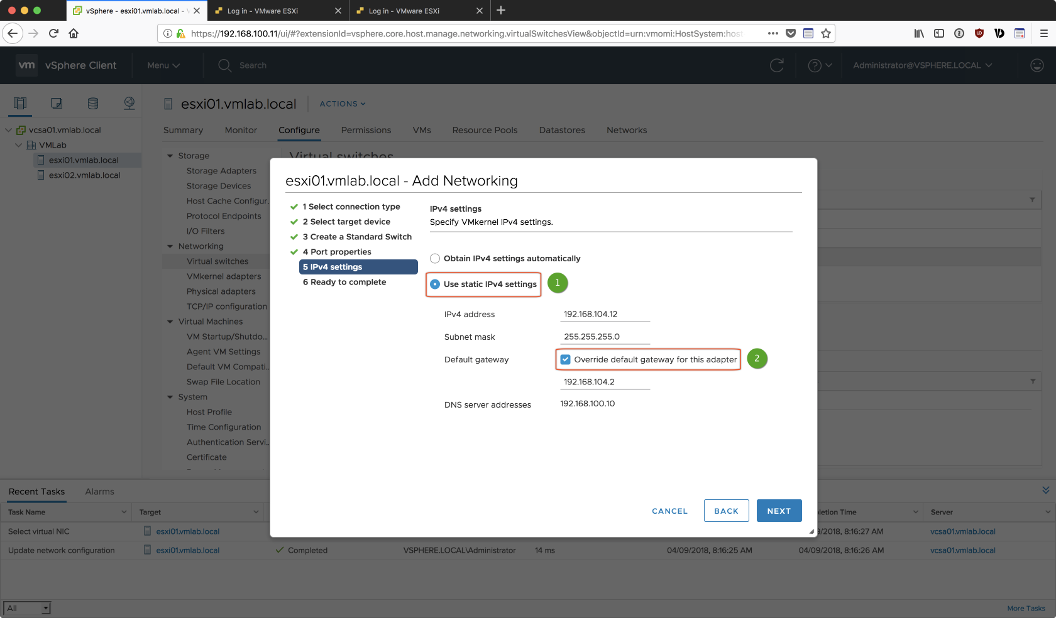Open the Storage inventory icon
1056x618 pixels.
pos(93,104)
